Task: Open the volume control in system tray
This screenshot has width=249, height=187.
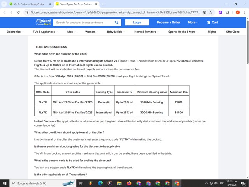Action: 216,183
